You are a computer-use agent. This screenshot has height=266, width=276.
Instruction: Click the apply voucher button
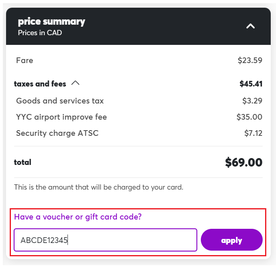pyautogui.click(x=232, y=240)
